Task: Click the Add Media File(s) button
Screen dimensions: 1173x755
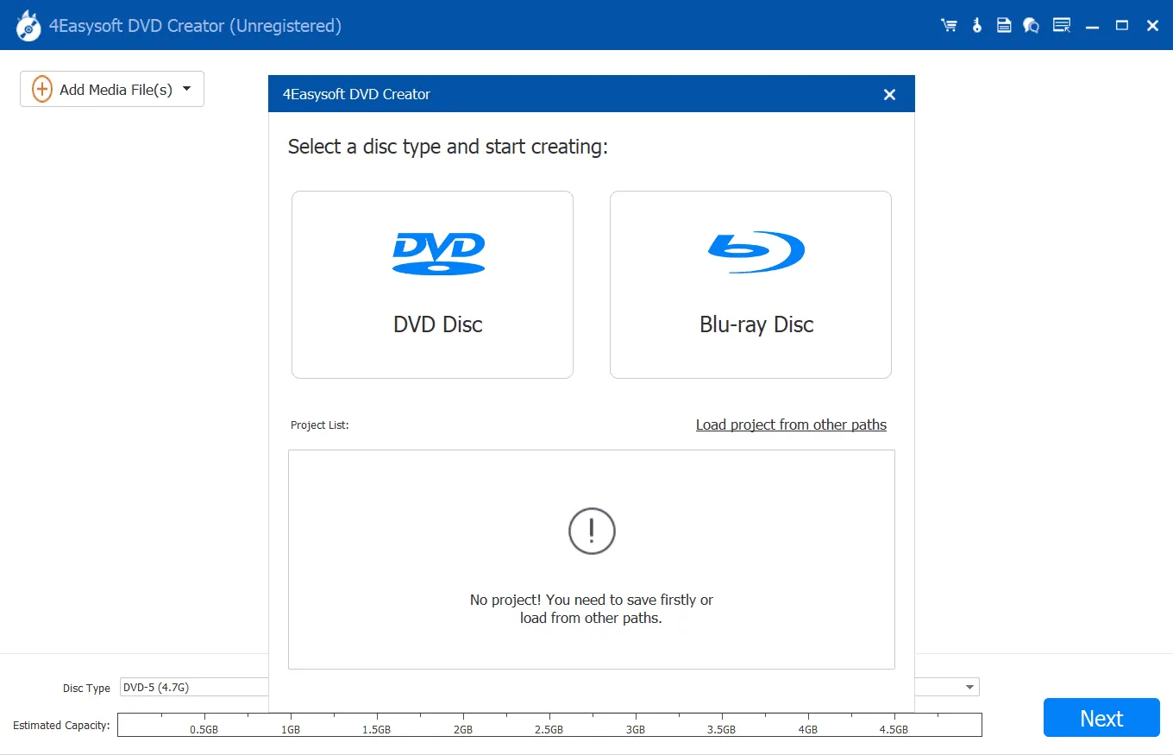Action: click(x=112, y=90)
